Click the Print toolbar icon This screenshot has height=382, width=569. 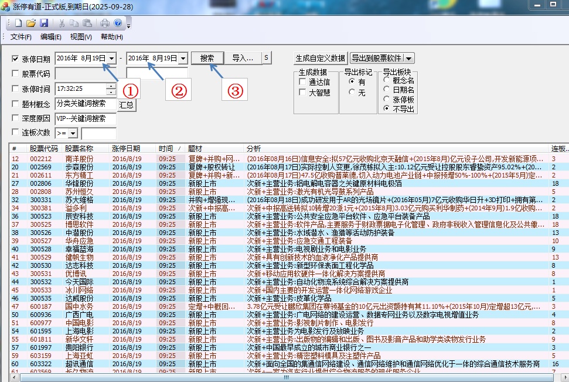(x=105, y=23)
